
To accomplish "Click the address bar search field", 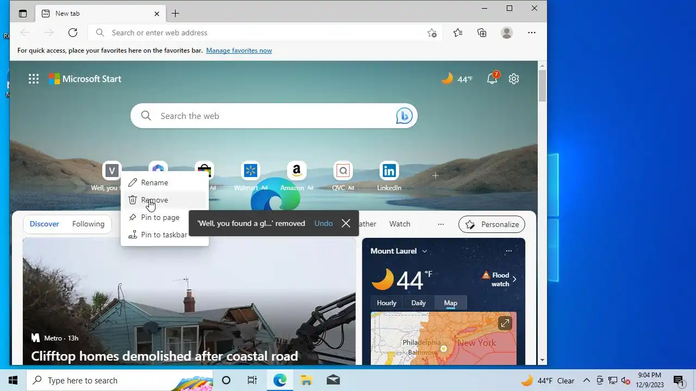I will click(x=266, y=33).
